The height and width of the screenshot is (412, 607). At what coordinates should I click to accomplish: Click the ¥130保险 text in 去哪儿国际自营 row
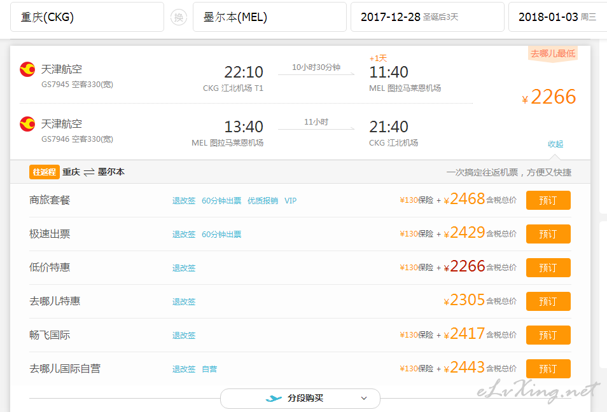pos(417,369)
